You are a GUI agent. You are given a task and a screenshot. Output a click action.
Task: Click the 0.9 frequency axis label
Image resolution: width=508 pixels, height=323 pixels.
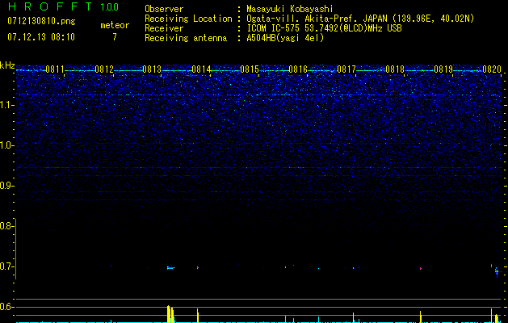pos(6,186)
